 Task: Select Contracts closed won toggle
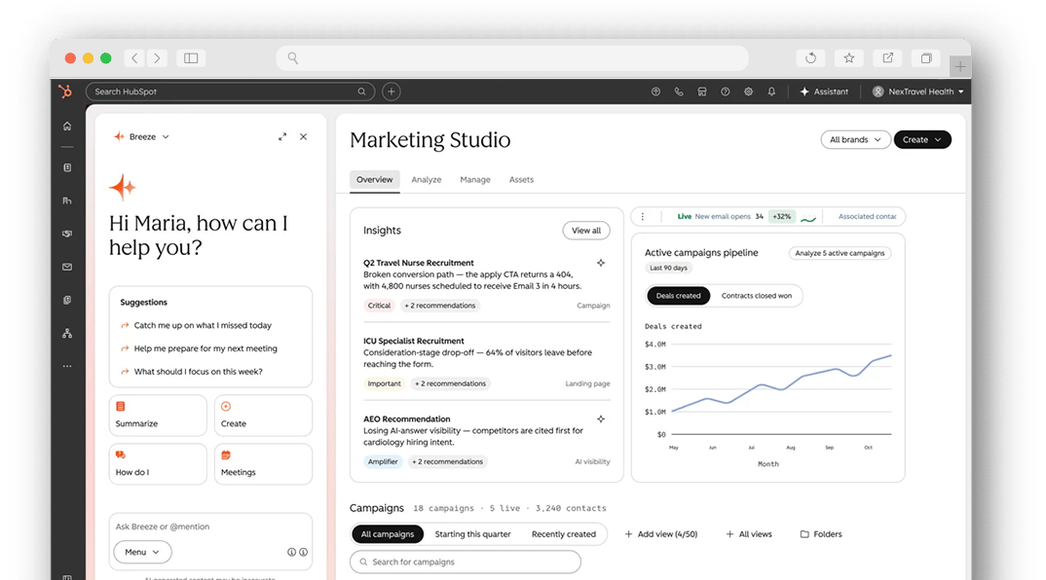point(757,295)
